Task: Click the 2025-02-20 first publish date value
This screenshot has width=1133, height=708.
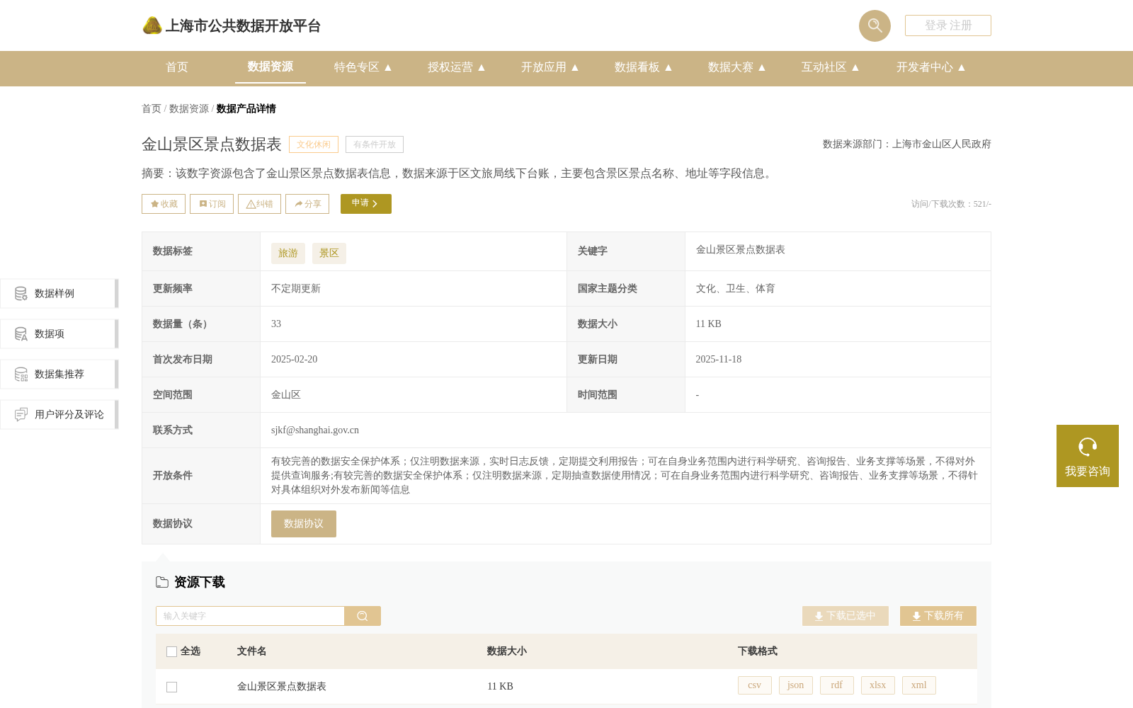Action: [295, 360]
